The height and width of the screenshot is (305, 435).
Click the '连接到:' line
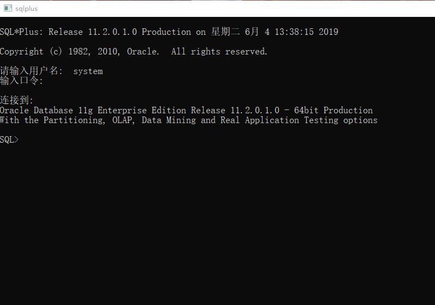[x=16, y=100]
